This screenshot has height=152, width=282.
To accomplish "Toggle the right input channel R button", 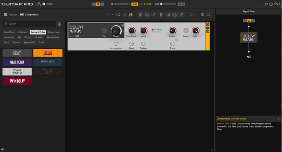I will pyautogui.click(x=102, y=4).
